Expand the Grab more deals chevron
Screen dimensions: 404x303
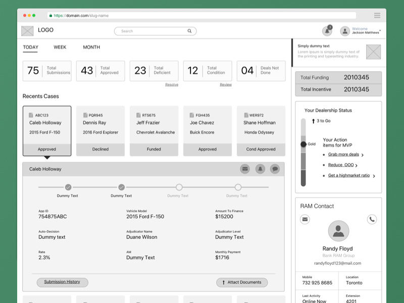tap(363, 155)
